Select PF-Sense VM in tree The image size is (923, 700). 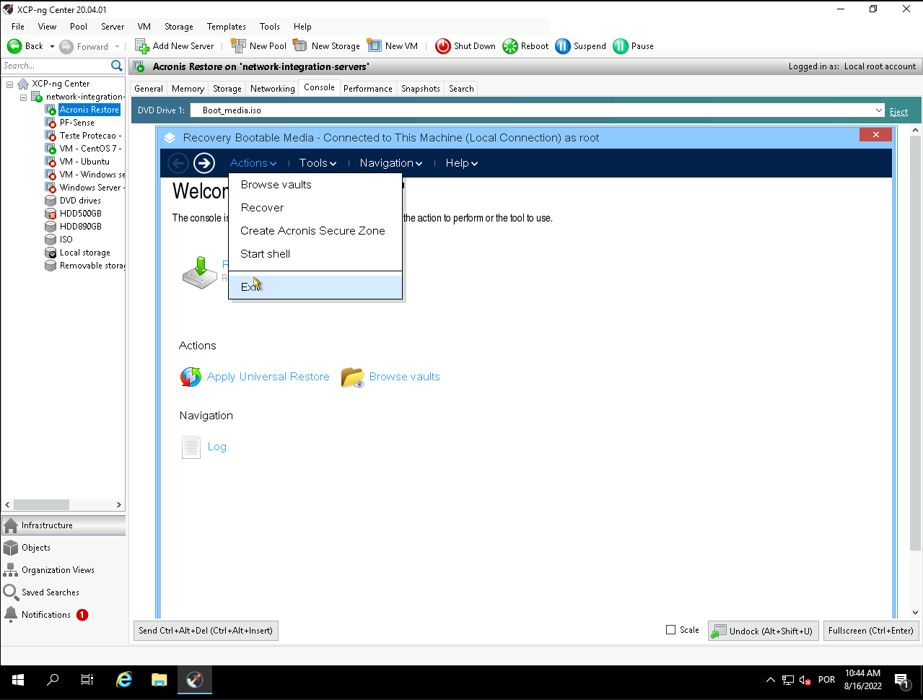tap(77, 123)
